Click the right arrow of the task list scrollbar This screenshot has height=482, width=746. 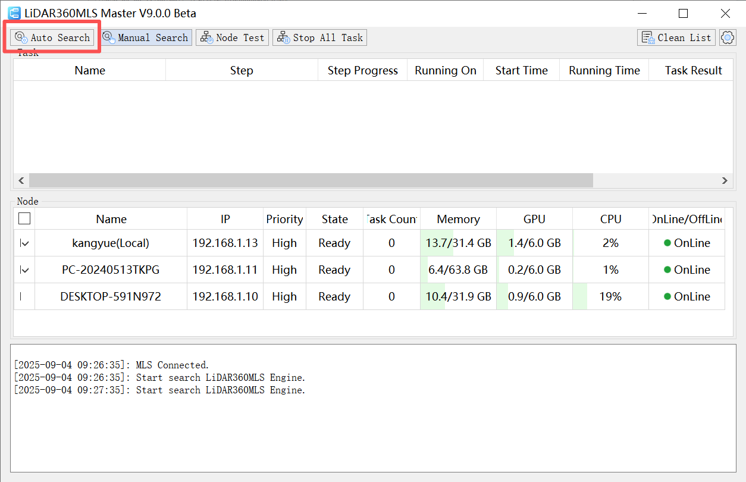pyautogui.click(x=725, y=180)
